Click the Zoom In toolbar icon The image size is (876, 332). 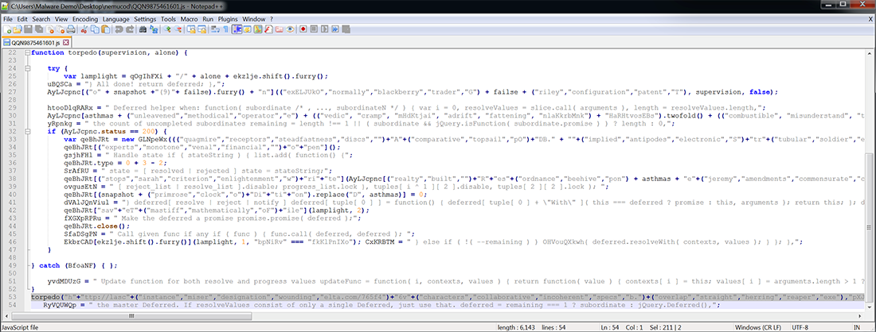tap(166, 29)
